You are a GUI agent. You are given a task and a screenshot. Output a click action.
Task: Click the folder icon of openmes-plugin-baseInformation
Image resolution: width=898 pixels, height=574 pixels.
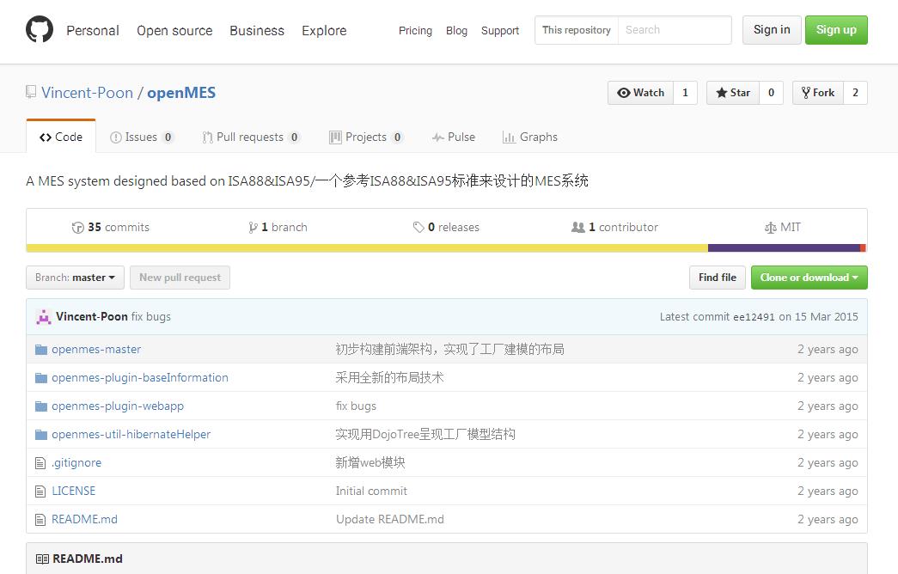point(41,377)
